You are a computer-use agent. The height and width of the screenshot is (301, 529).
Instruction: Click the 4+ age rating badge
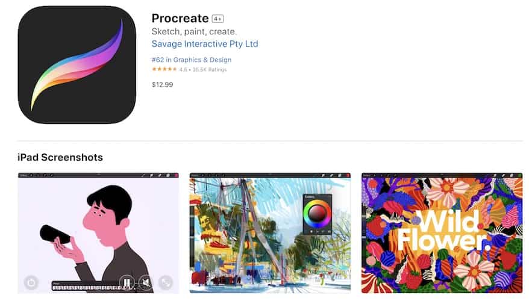[218, 19]
